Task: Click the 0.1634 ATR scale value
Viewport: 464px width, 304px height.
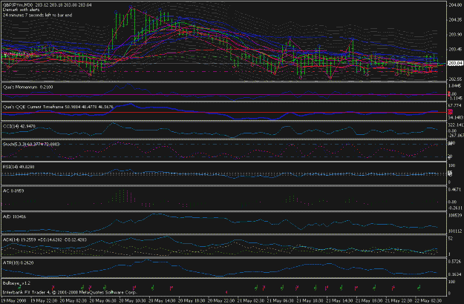Action: coord(456,274)
